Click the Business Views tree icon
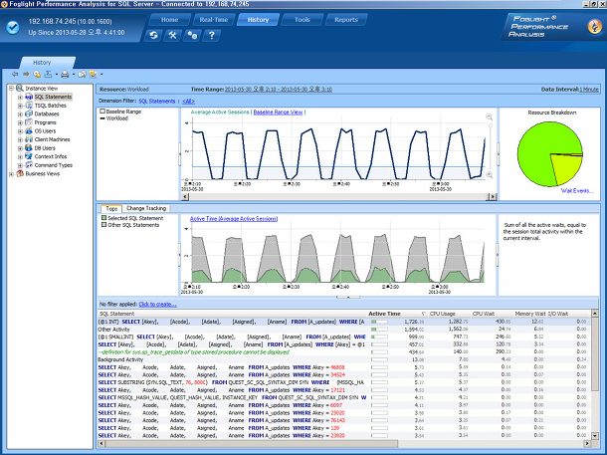This screenshot has width=607, height=455. point(20,174)
